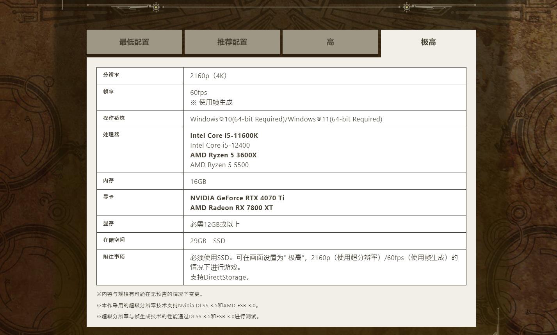Viewport: 557px width, 335px height.
Task: Click the 60fps frame rate text
Action: (199, 93)
